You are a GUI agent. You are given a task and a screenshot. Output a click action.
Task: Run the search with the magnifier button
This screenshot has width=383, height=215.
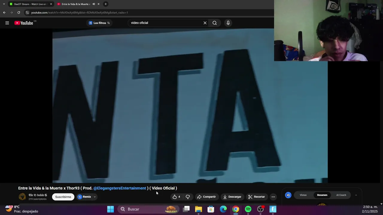(215, 23)
